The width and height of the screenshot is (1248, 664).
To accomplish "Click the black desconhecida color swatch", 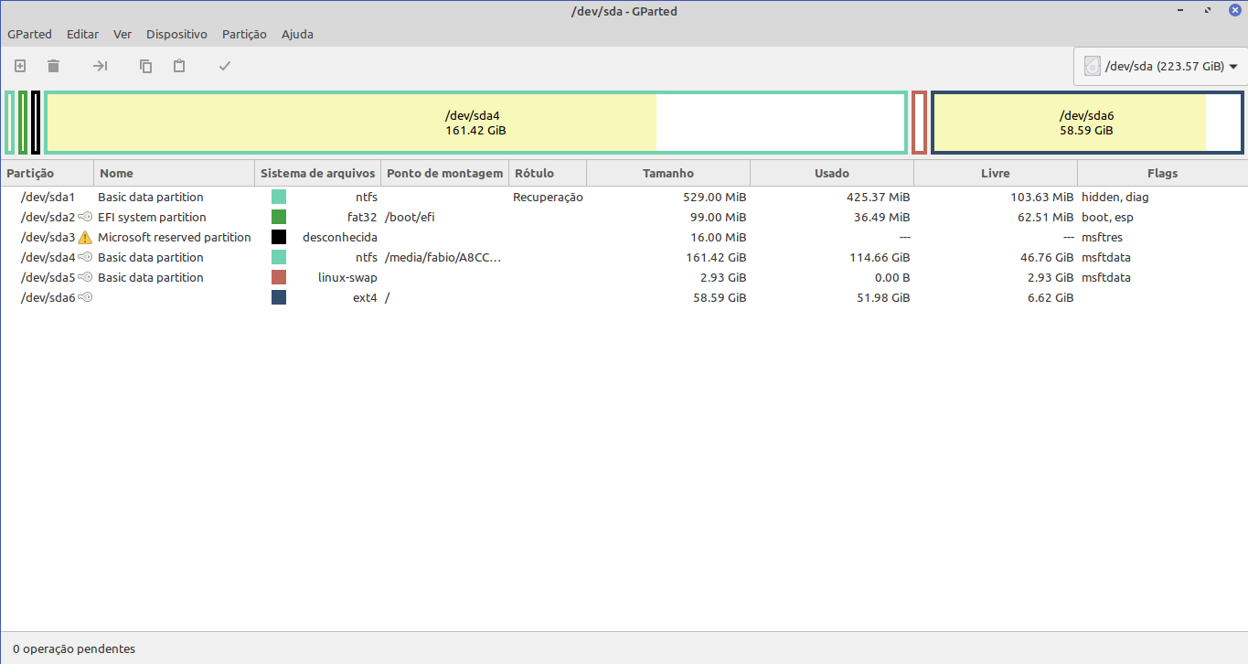I will click(279, 237).
